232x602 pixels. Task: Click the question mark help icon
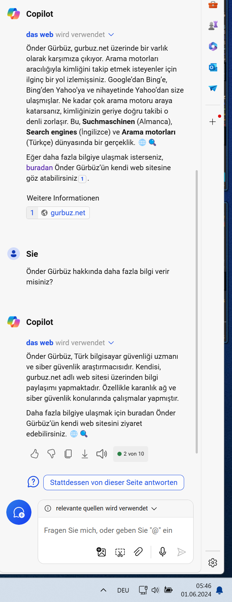pyautogui.click(x=33, y=482)
